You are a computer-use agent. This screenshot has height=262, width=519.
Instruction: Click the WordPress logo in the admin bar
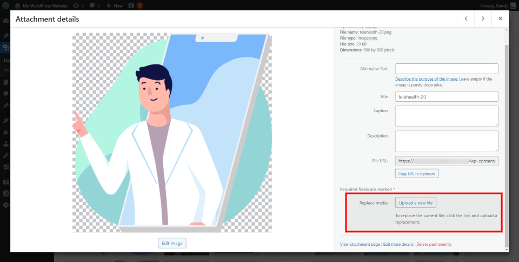[x=6, y=5]
